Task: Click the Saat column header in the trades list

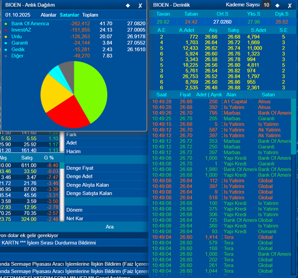Action: coord(161,95)
